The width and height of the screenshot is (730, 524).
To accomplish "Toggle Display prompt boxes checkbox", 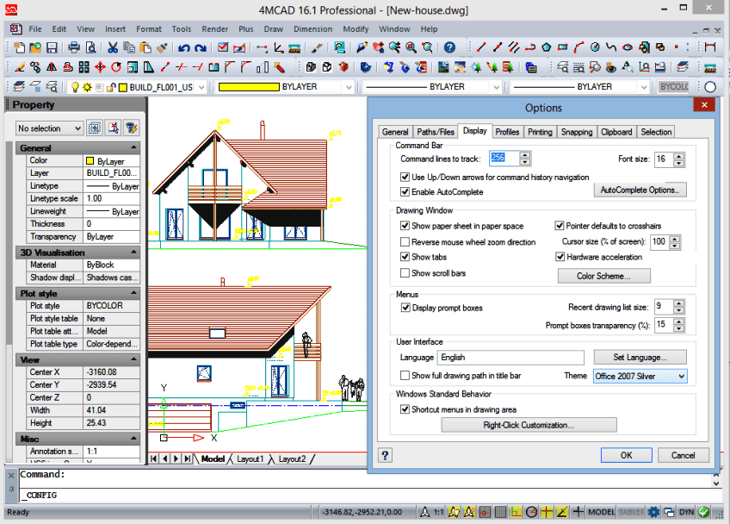I will coord(405,308).
